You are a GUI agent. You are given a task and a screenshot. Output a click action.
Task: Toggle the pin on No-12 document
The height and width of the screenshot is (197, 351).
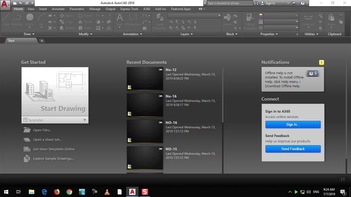coord(160,70)
